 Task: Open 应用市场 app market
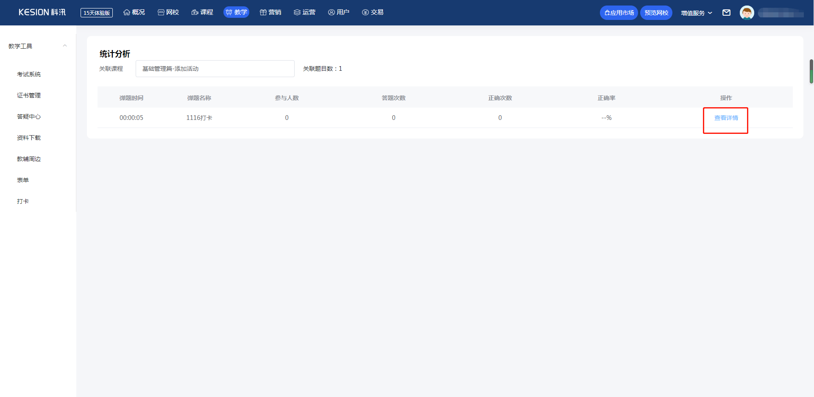[x=619, y=13]
